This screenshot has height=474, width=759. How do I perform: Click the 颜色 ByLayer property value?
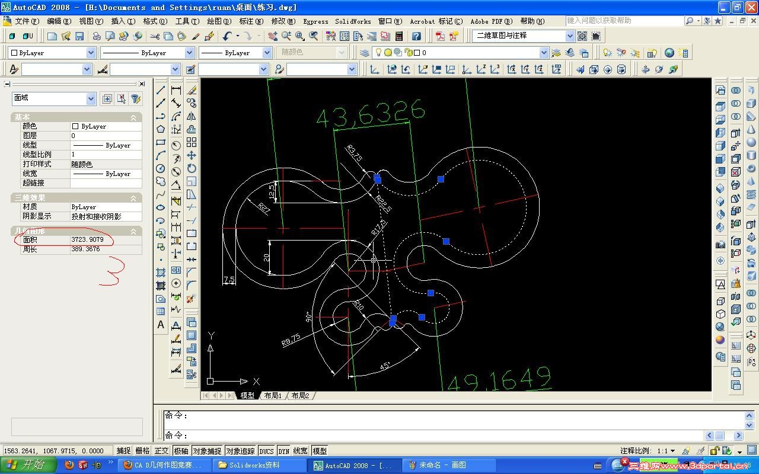click(x=106, y=126)
